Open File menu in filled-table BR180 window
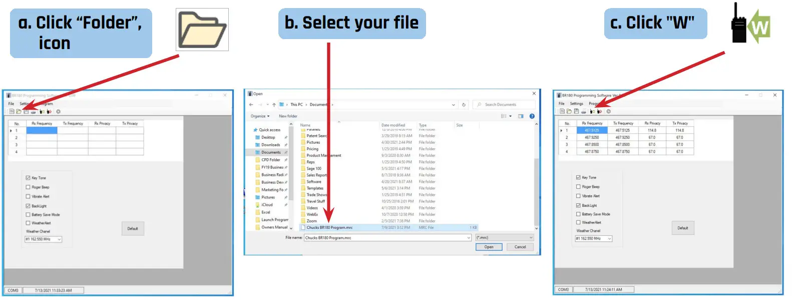792x300 pixels. point(562,104)
